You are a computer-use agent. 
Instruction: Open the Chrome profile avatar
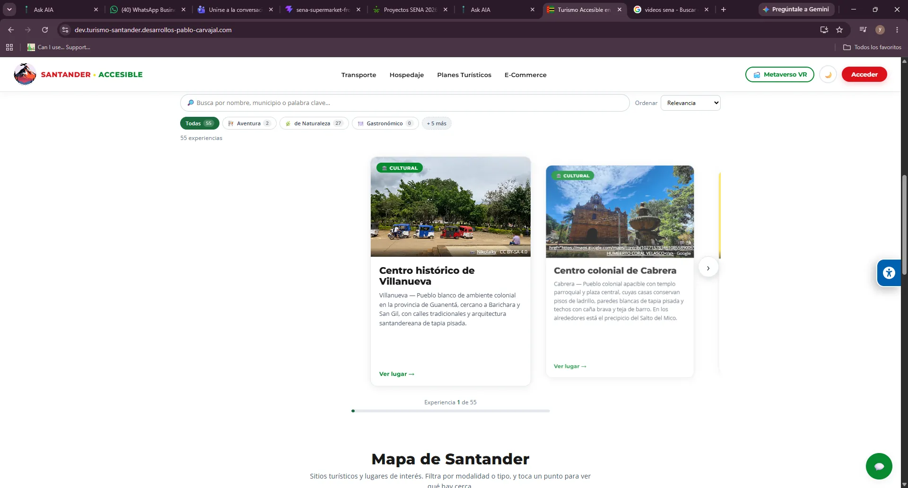pyautogui.click(x=880, y=30)
